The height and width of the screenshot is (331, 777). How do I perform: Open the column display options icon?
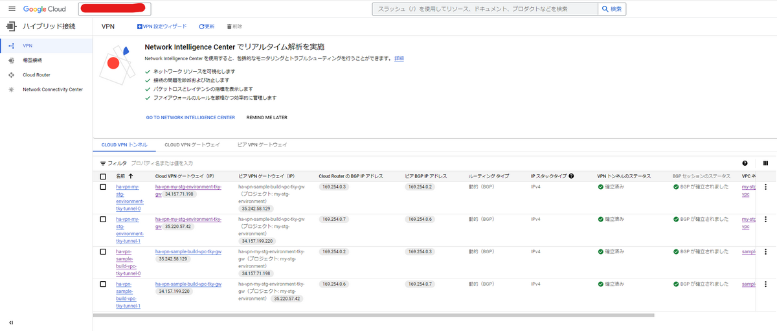pos(765,163)
